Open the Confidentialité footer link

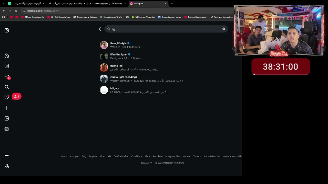tap(121, 156)
